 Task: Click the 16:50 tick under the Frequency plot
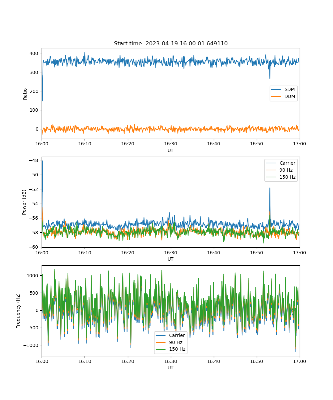[256, 361]
